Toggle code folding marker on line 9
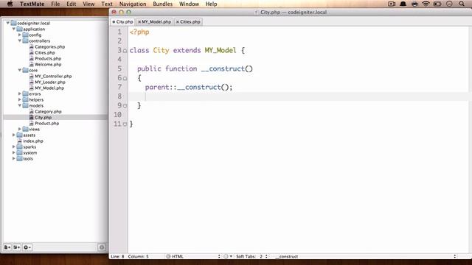 (x=125, y=106)
